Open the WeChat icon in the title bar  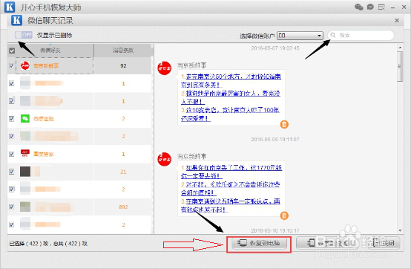click(x=359, y=7)
